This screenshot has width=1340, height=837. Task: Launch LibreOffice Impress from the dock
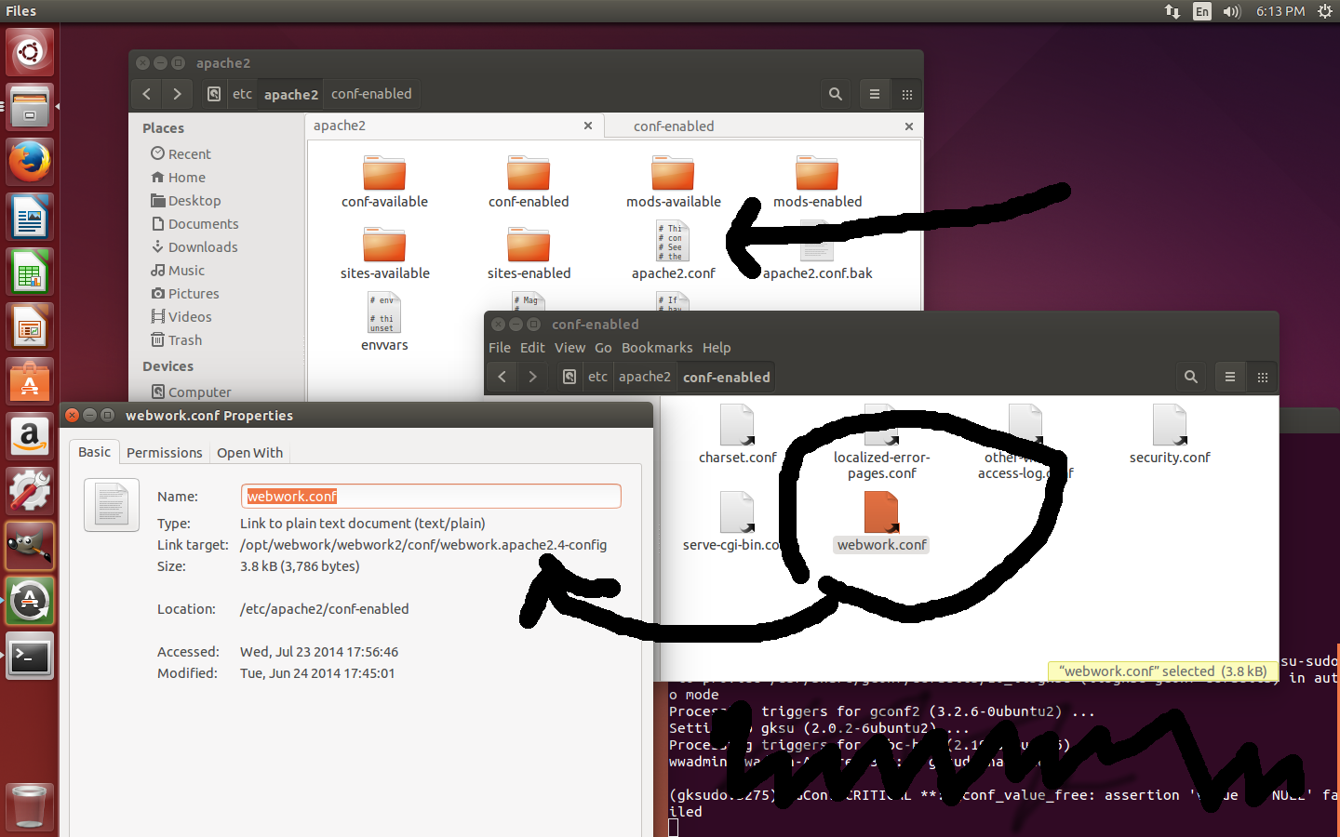click(30, 326)
